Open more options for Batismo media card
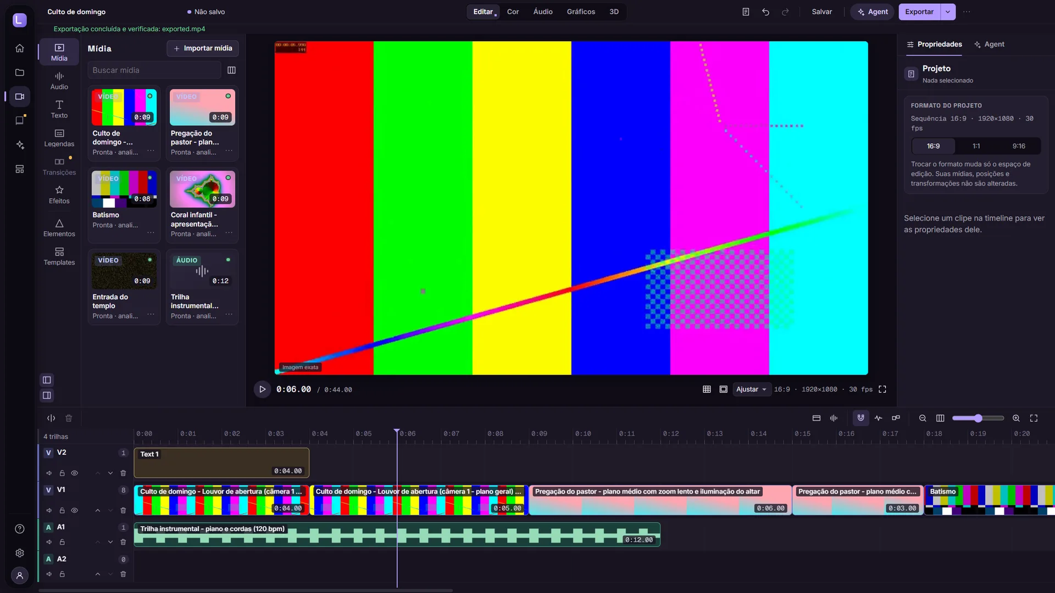This screenshot has width=1055, height=593. pos(151,232)
